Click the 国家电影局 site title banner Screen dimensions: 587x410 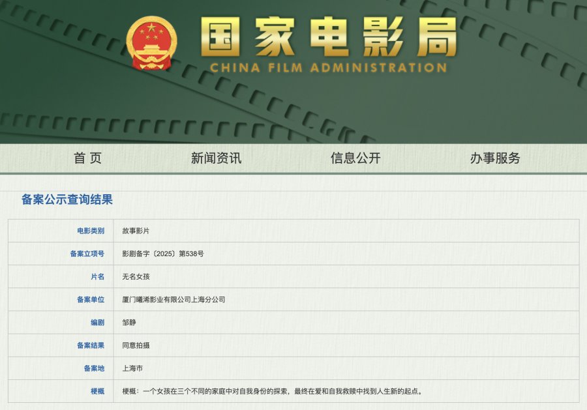329,37
